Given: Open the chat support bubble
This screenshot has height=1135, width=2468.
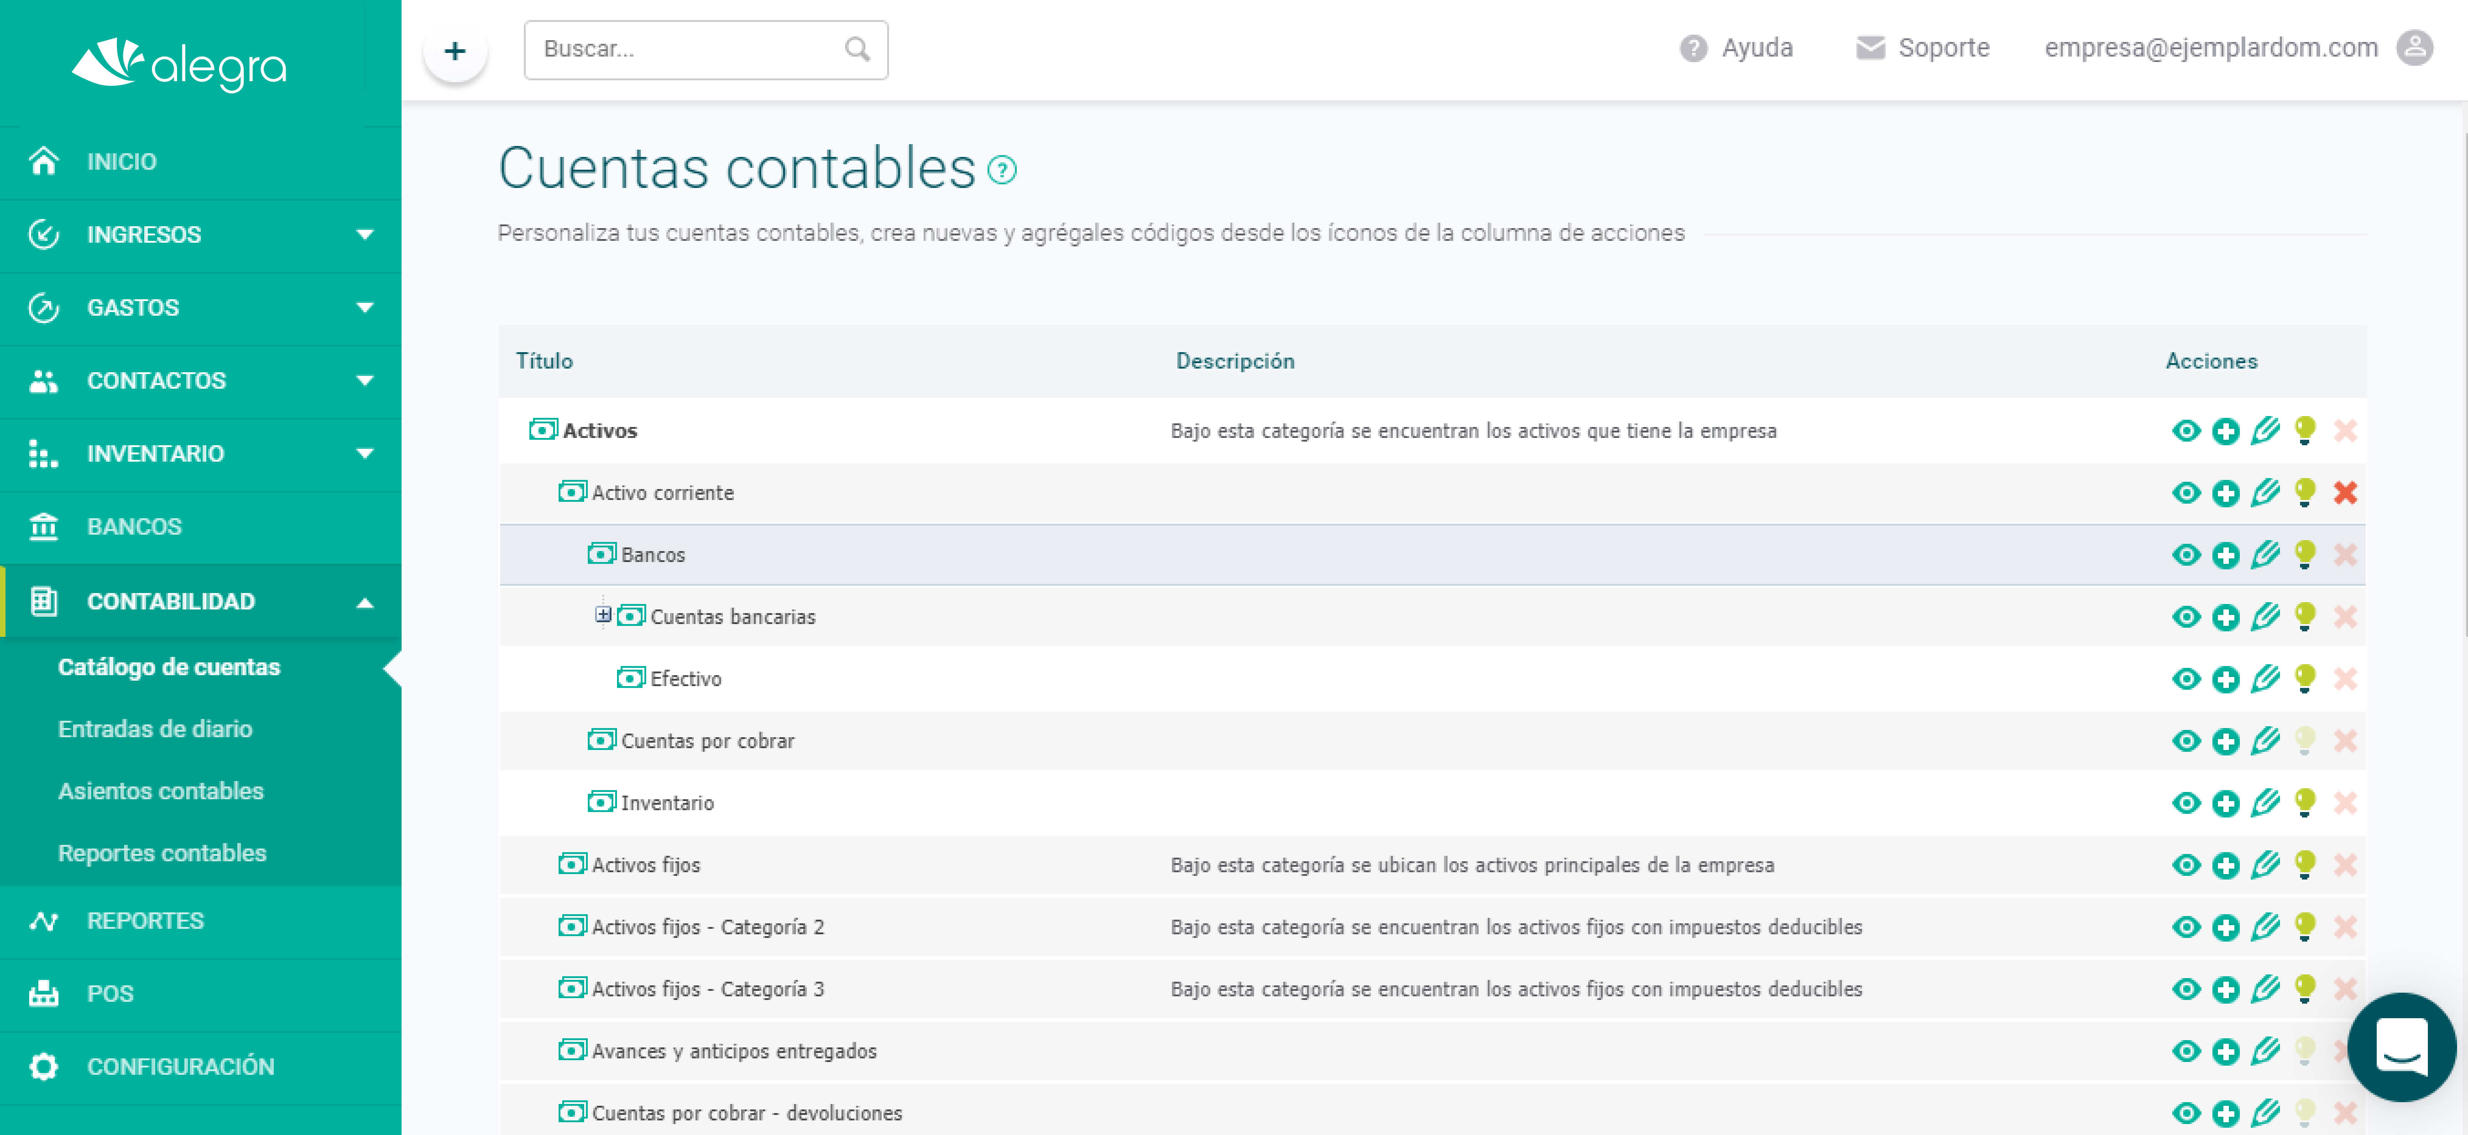Looking at the screenshot, I should (x=2401, y=1048).
